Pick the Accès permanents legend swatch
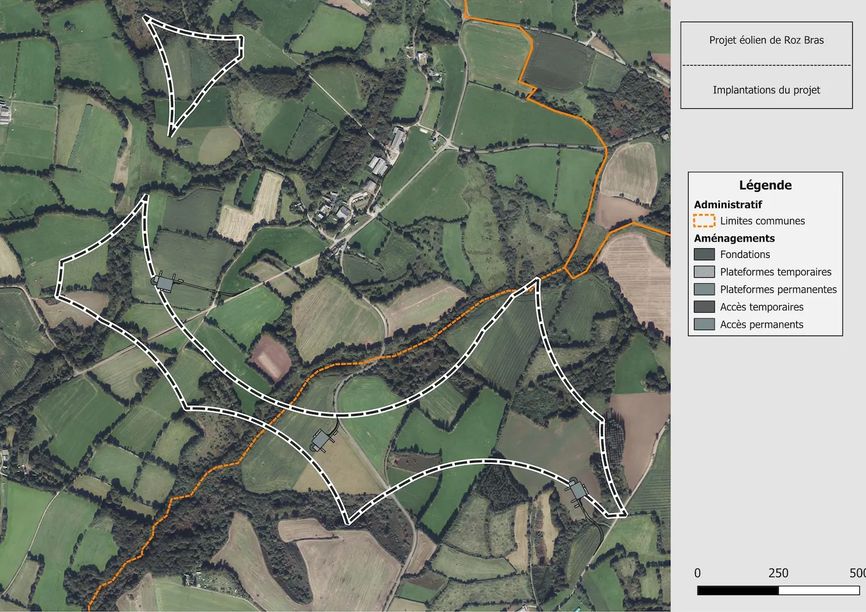 pyautogui.click(x=704, y=324)
